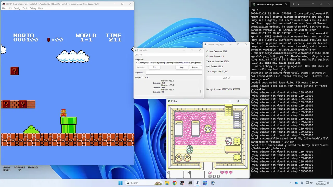Open the NES menu in FCEUX
Image resolution: width=333 pixels, height=187 pixels.
point(10,8)
